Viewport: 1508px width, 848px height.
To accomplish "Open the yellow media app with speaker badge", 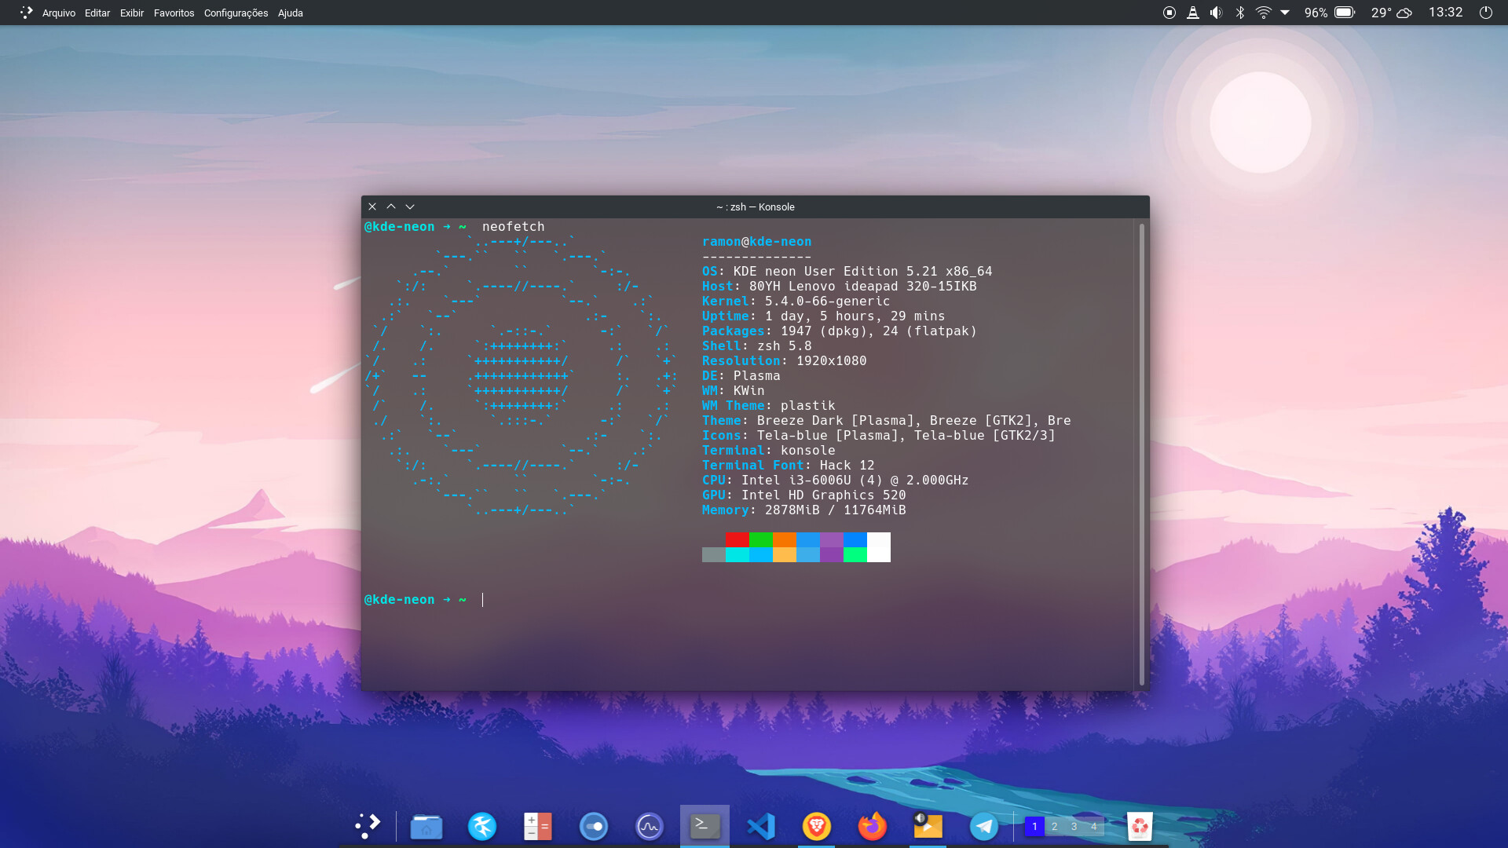I will click(928, 826).
